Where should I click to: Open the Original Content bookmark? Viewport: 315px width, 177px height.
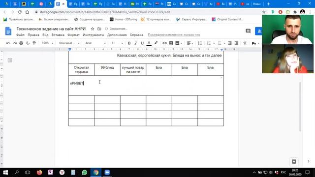pos(227,19)
